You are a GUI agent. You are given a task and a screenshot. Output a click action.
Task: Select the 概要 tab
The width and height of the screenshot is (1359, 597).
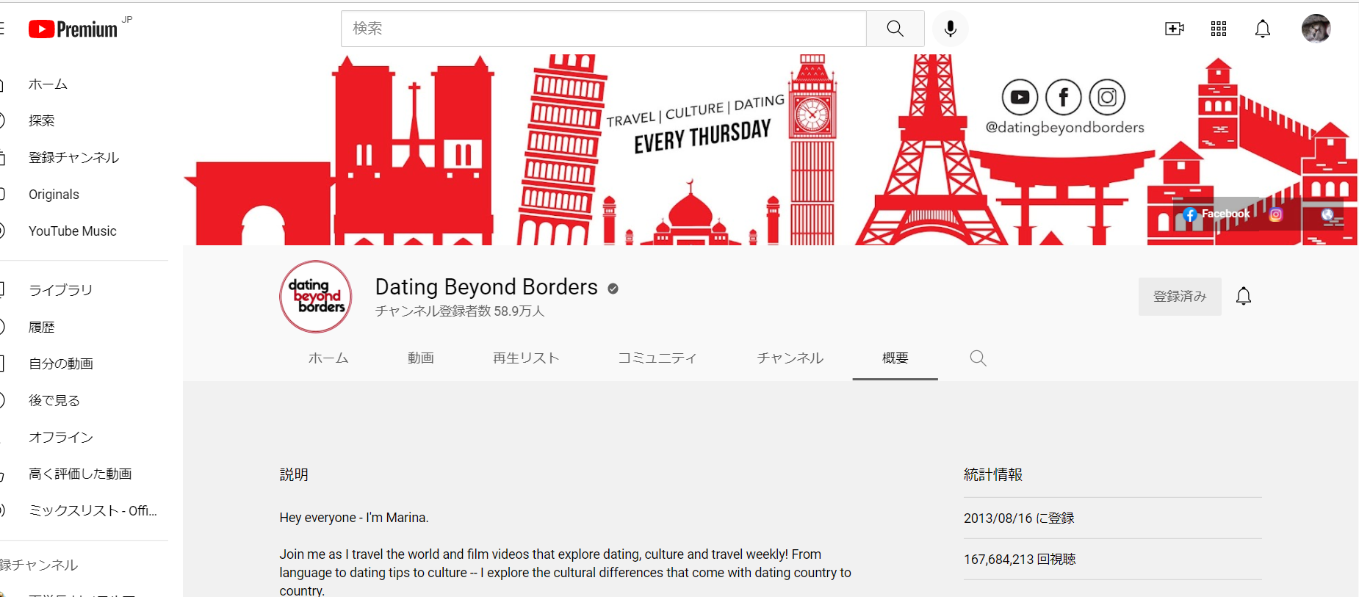click(x=895, y=358)
